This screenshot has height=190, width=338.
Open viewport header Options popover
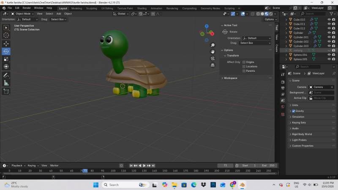pos(270,19)
